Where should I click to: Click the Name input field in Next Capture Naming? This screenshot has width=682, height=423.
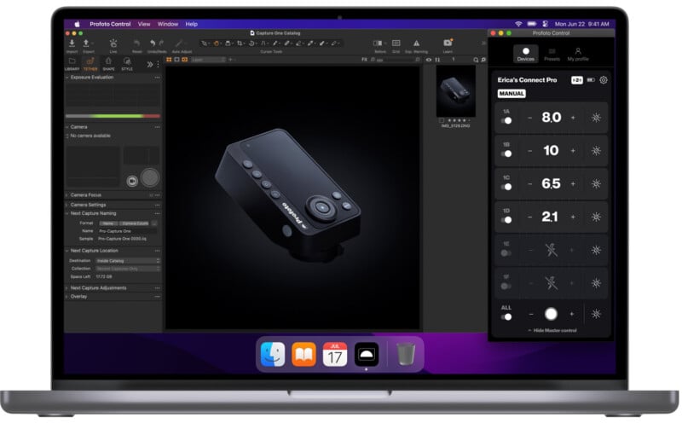pos(127,231)
